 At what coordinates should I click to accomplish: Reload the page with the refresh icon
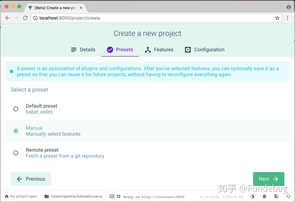pyautogui.click(x=25, y=18)
